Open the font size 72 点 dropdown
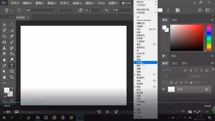The image size is (215, 121). 101,10
